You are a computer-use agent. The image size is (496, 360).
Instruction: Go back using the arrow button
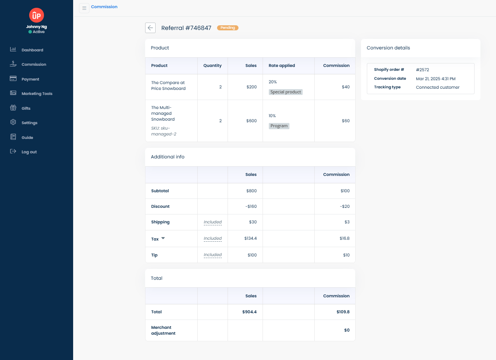(x=150, y=28)
